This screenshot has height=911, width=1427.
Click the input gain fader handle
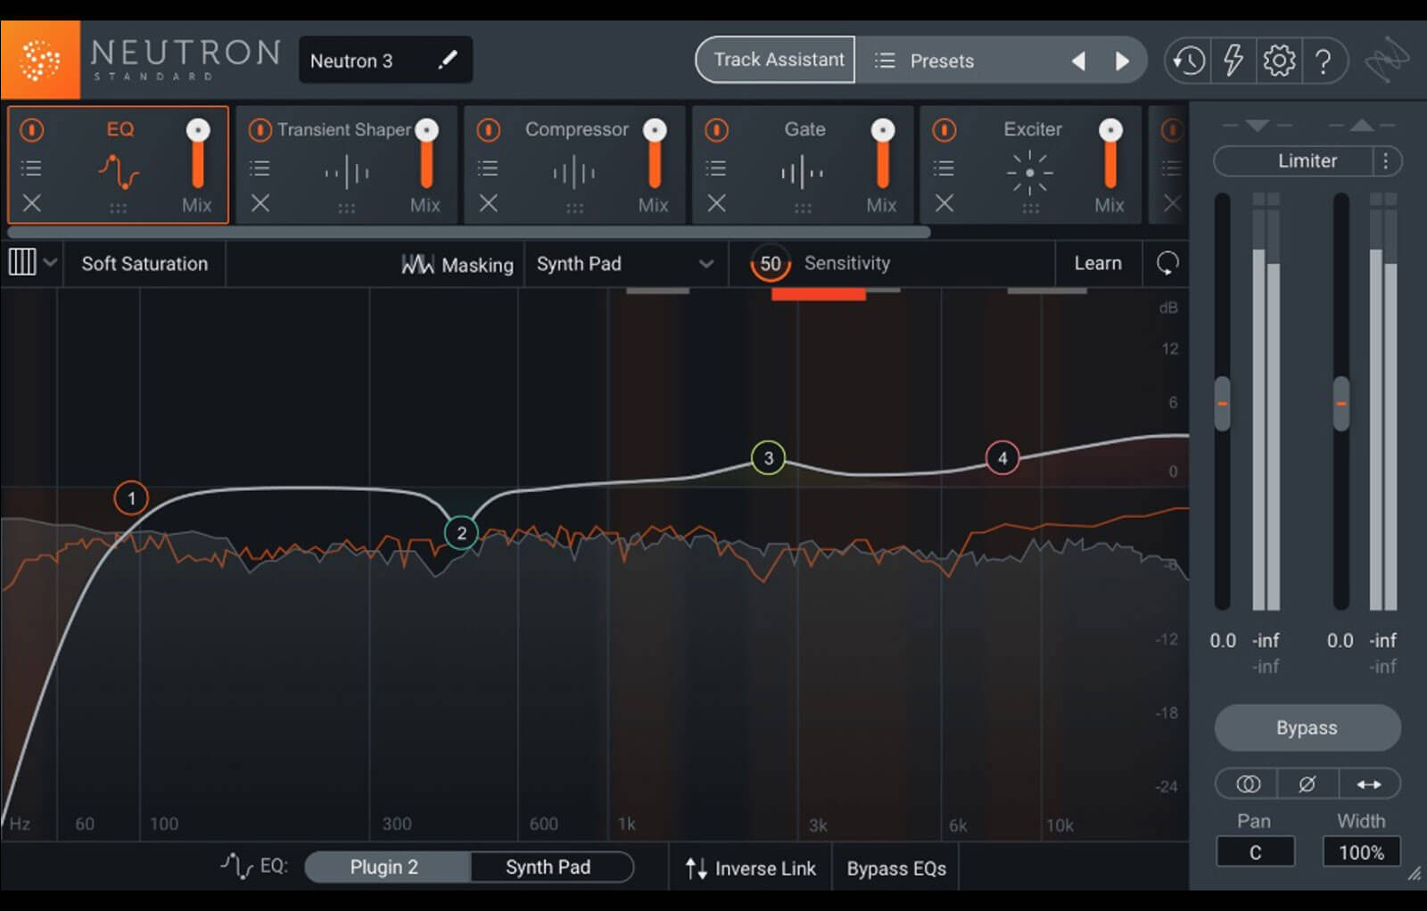pyautogui.click(x=1223, y=404)
